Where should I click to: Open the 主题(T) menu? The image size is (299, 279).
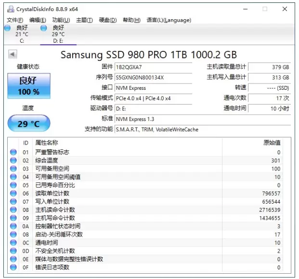coord(84,20)
